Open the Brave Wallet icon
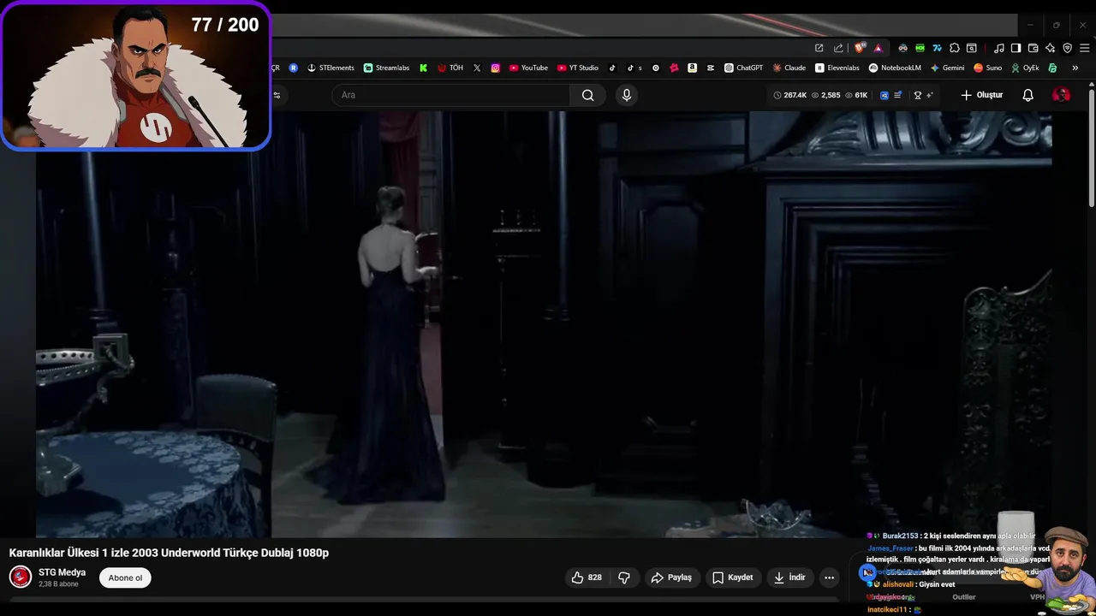This screenshot has height=616, width=1096. 1033,48
